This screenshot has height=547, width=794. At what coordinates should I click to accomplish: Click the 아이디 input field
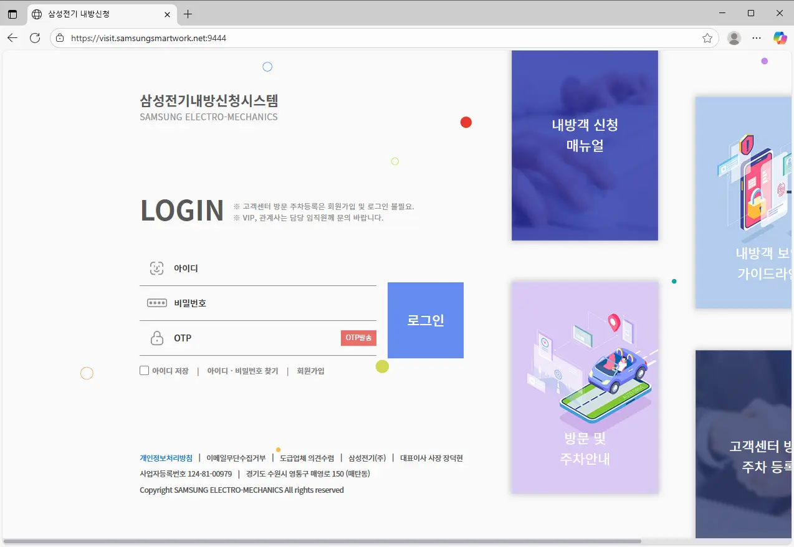[x=258, y=269]
